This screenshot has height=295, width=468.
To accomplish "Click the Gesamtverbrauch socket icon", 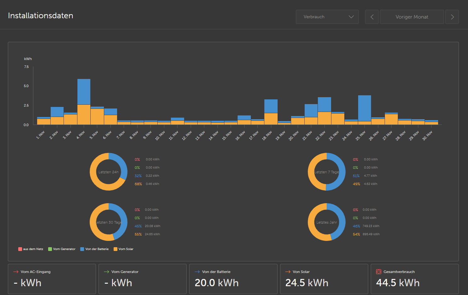I will pos(379,272).
